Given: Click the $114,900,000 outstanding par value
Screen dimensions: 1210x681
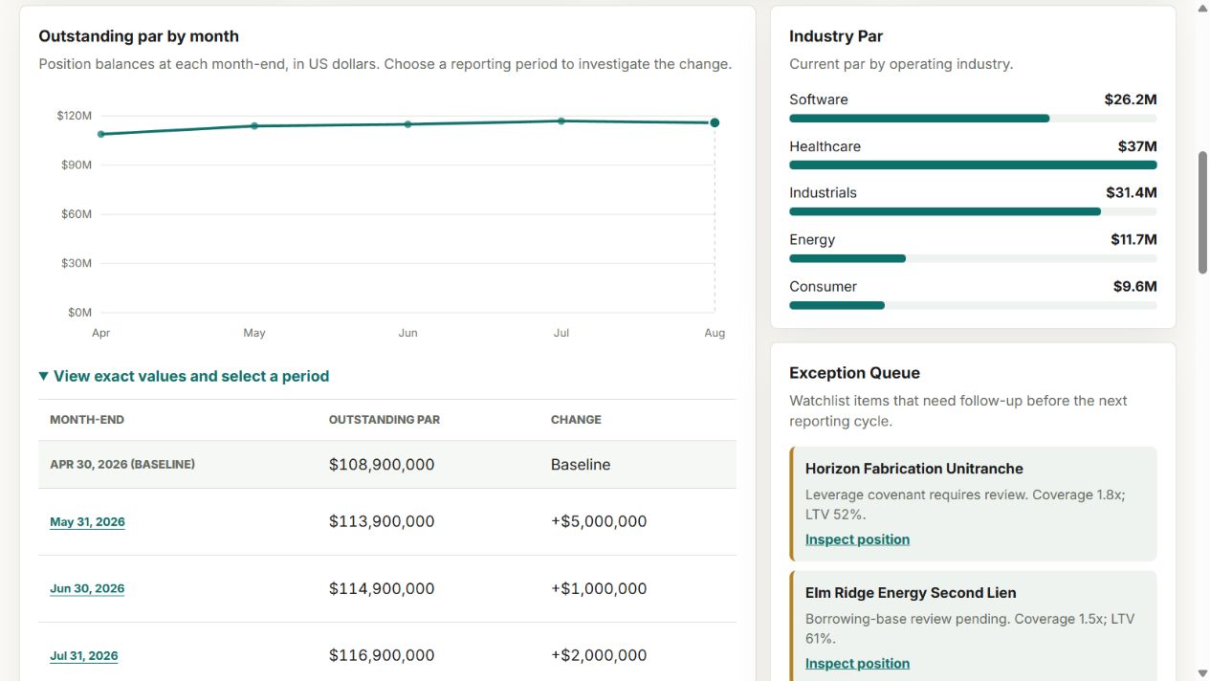Looking at the screenshot, I should [x=382, y=589].
